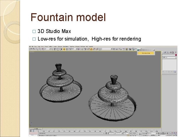The width and height of the screenshot is (183, 137).
Task: Open the Layer Manager
Action: [x=120, y=49]
